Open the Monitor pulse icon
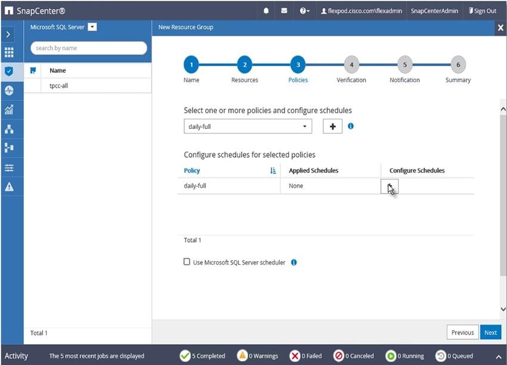Image resolution: width=507 pixels, height=365 pixels. coord(9,90)
